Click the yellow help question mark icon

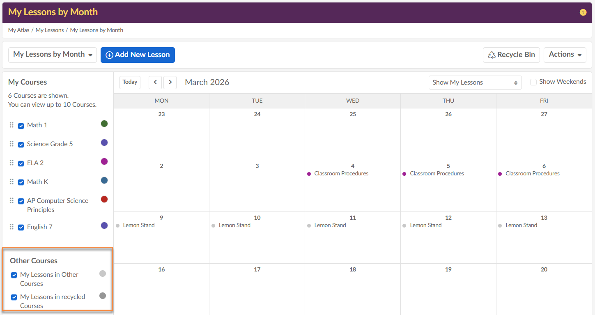pyautogui.click(x=583, y=12)
